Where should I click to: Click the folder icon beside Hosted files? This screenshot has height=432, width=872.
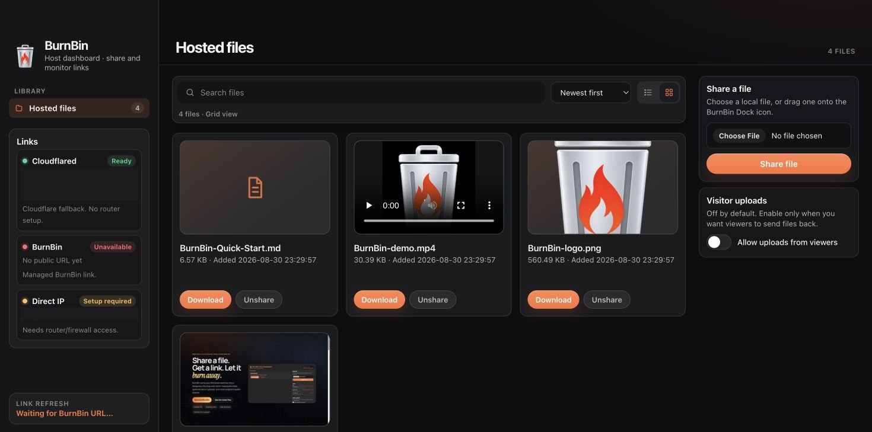(19, 108)
